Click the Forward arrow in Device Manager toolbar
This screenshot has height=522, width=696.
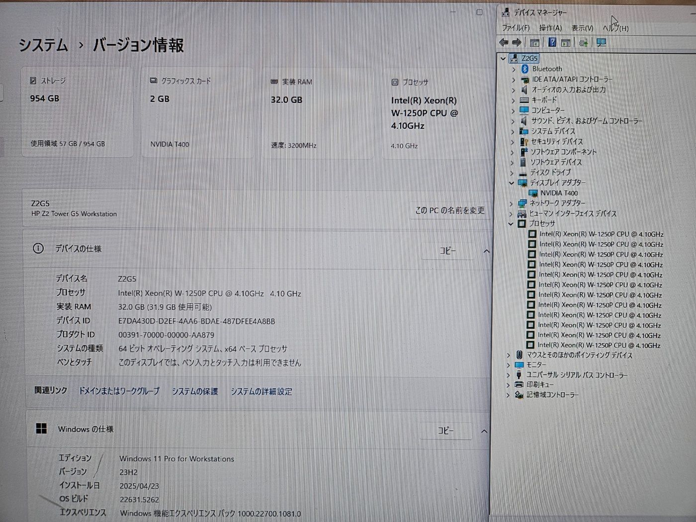(x=516, y=43)
